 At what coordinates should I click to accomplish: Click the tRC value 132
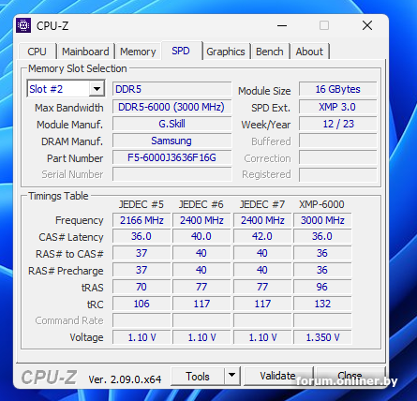point(322,304)
